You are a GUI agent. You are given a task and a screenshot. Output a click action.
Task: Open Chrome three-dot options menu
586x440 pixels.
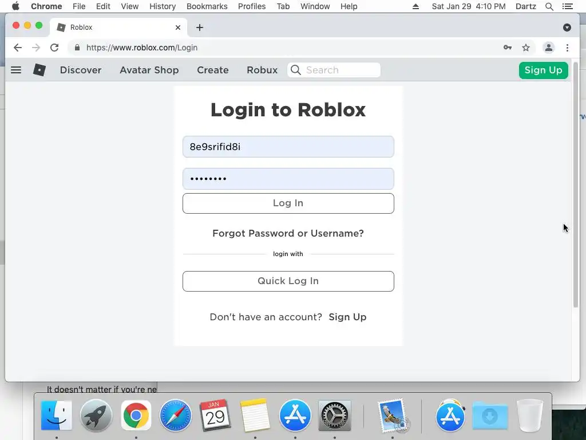point(567,48)
